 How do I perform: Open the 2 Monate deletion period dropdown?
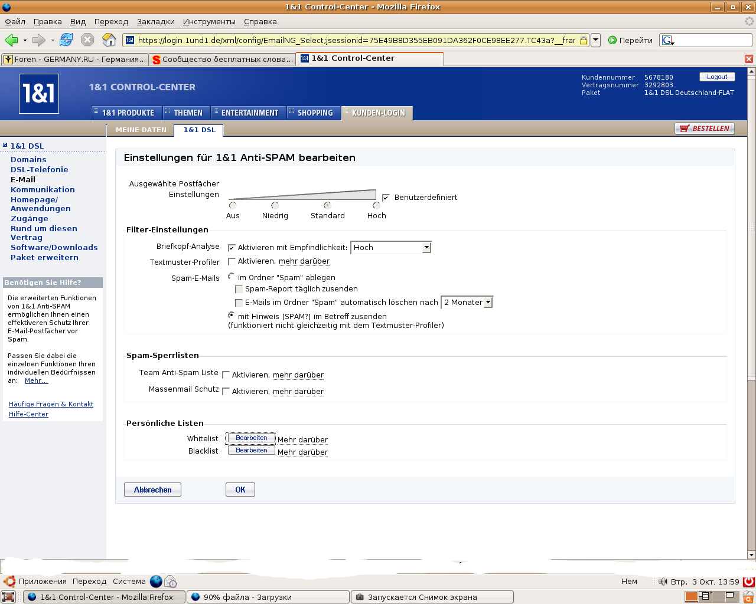pyautogui.click(x=467, y=303)
